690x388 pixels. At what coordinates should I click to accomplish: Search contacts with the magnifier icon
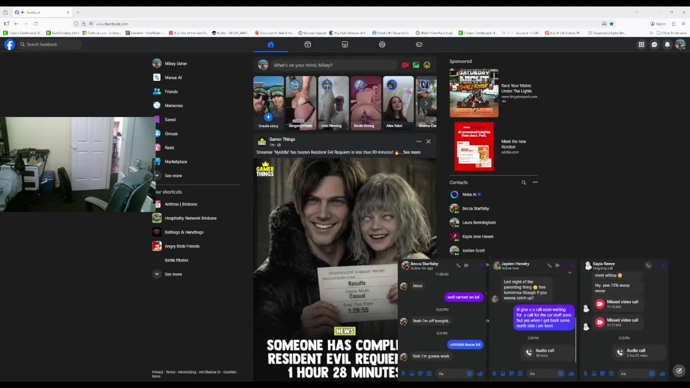click(523, 183)
